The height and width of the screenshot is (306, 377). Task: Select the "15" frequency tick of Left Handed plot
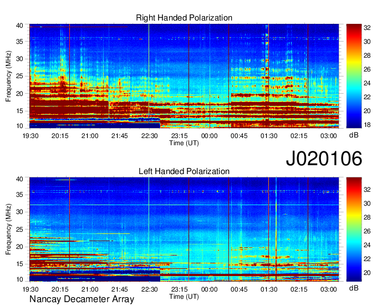click(19, 264)
